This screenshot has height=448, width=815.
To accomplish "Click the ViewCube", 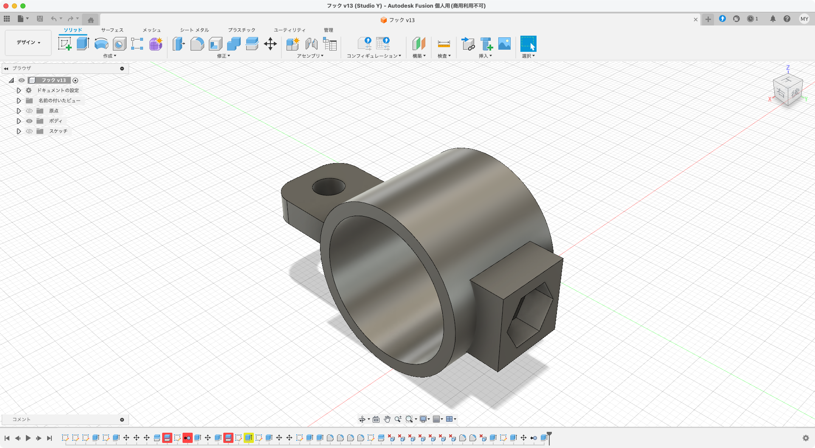I will (x=788, y=89).
